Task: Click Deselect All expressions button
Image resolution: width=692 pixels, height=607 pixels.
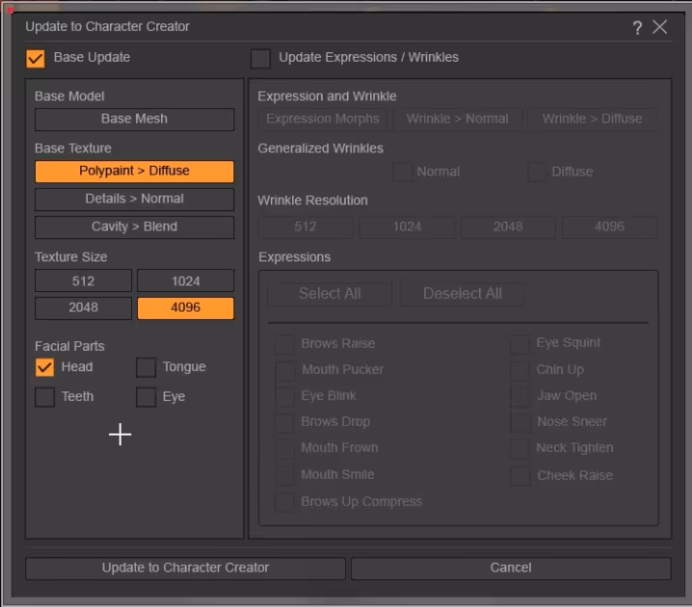Action: pyautogui.click(x=462, y=294)
